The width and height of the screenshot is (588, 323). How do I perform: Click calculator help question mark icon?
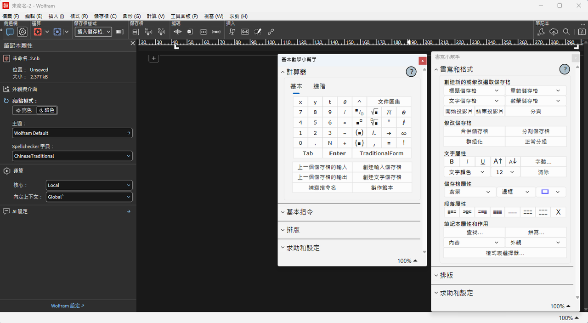click(x=411, y=72)
